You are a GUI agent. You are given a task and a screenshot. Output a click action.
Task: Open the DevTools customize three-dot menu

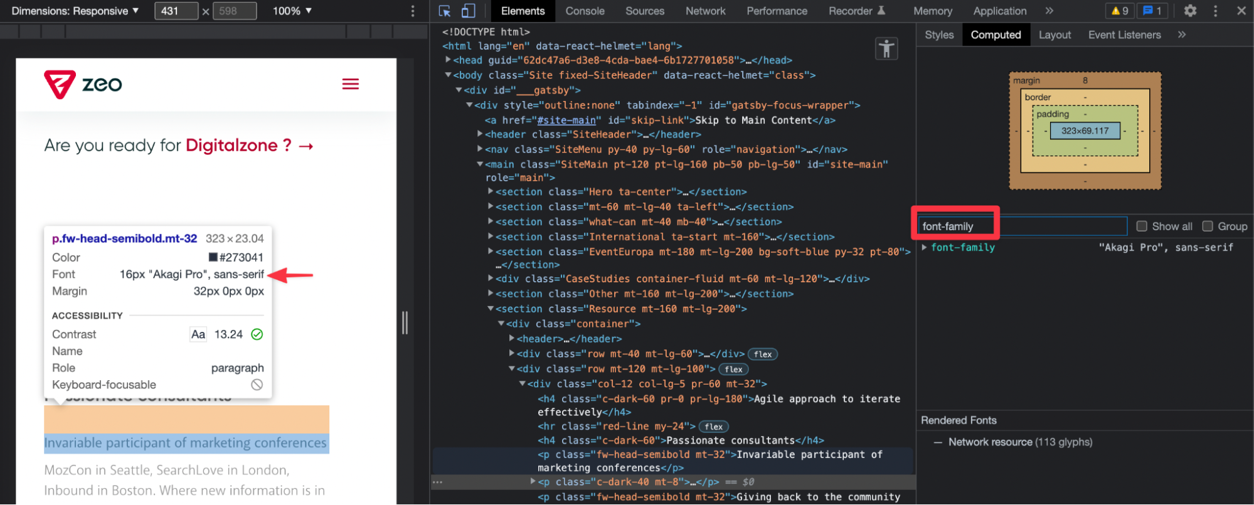[1216, 11]
